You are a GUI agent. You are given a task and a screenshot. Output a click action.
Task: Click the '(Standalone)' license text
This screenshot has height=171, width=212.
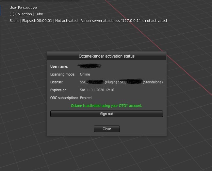153,82
